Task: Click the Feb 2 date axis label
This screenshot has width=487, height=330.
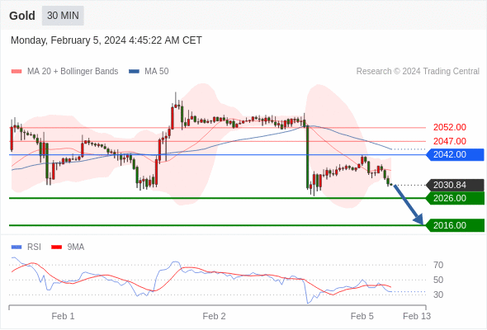Action: tap(214, 316)
